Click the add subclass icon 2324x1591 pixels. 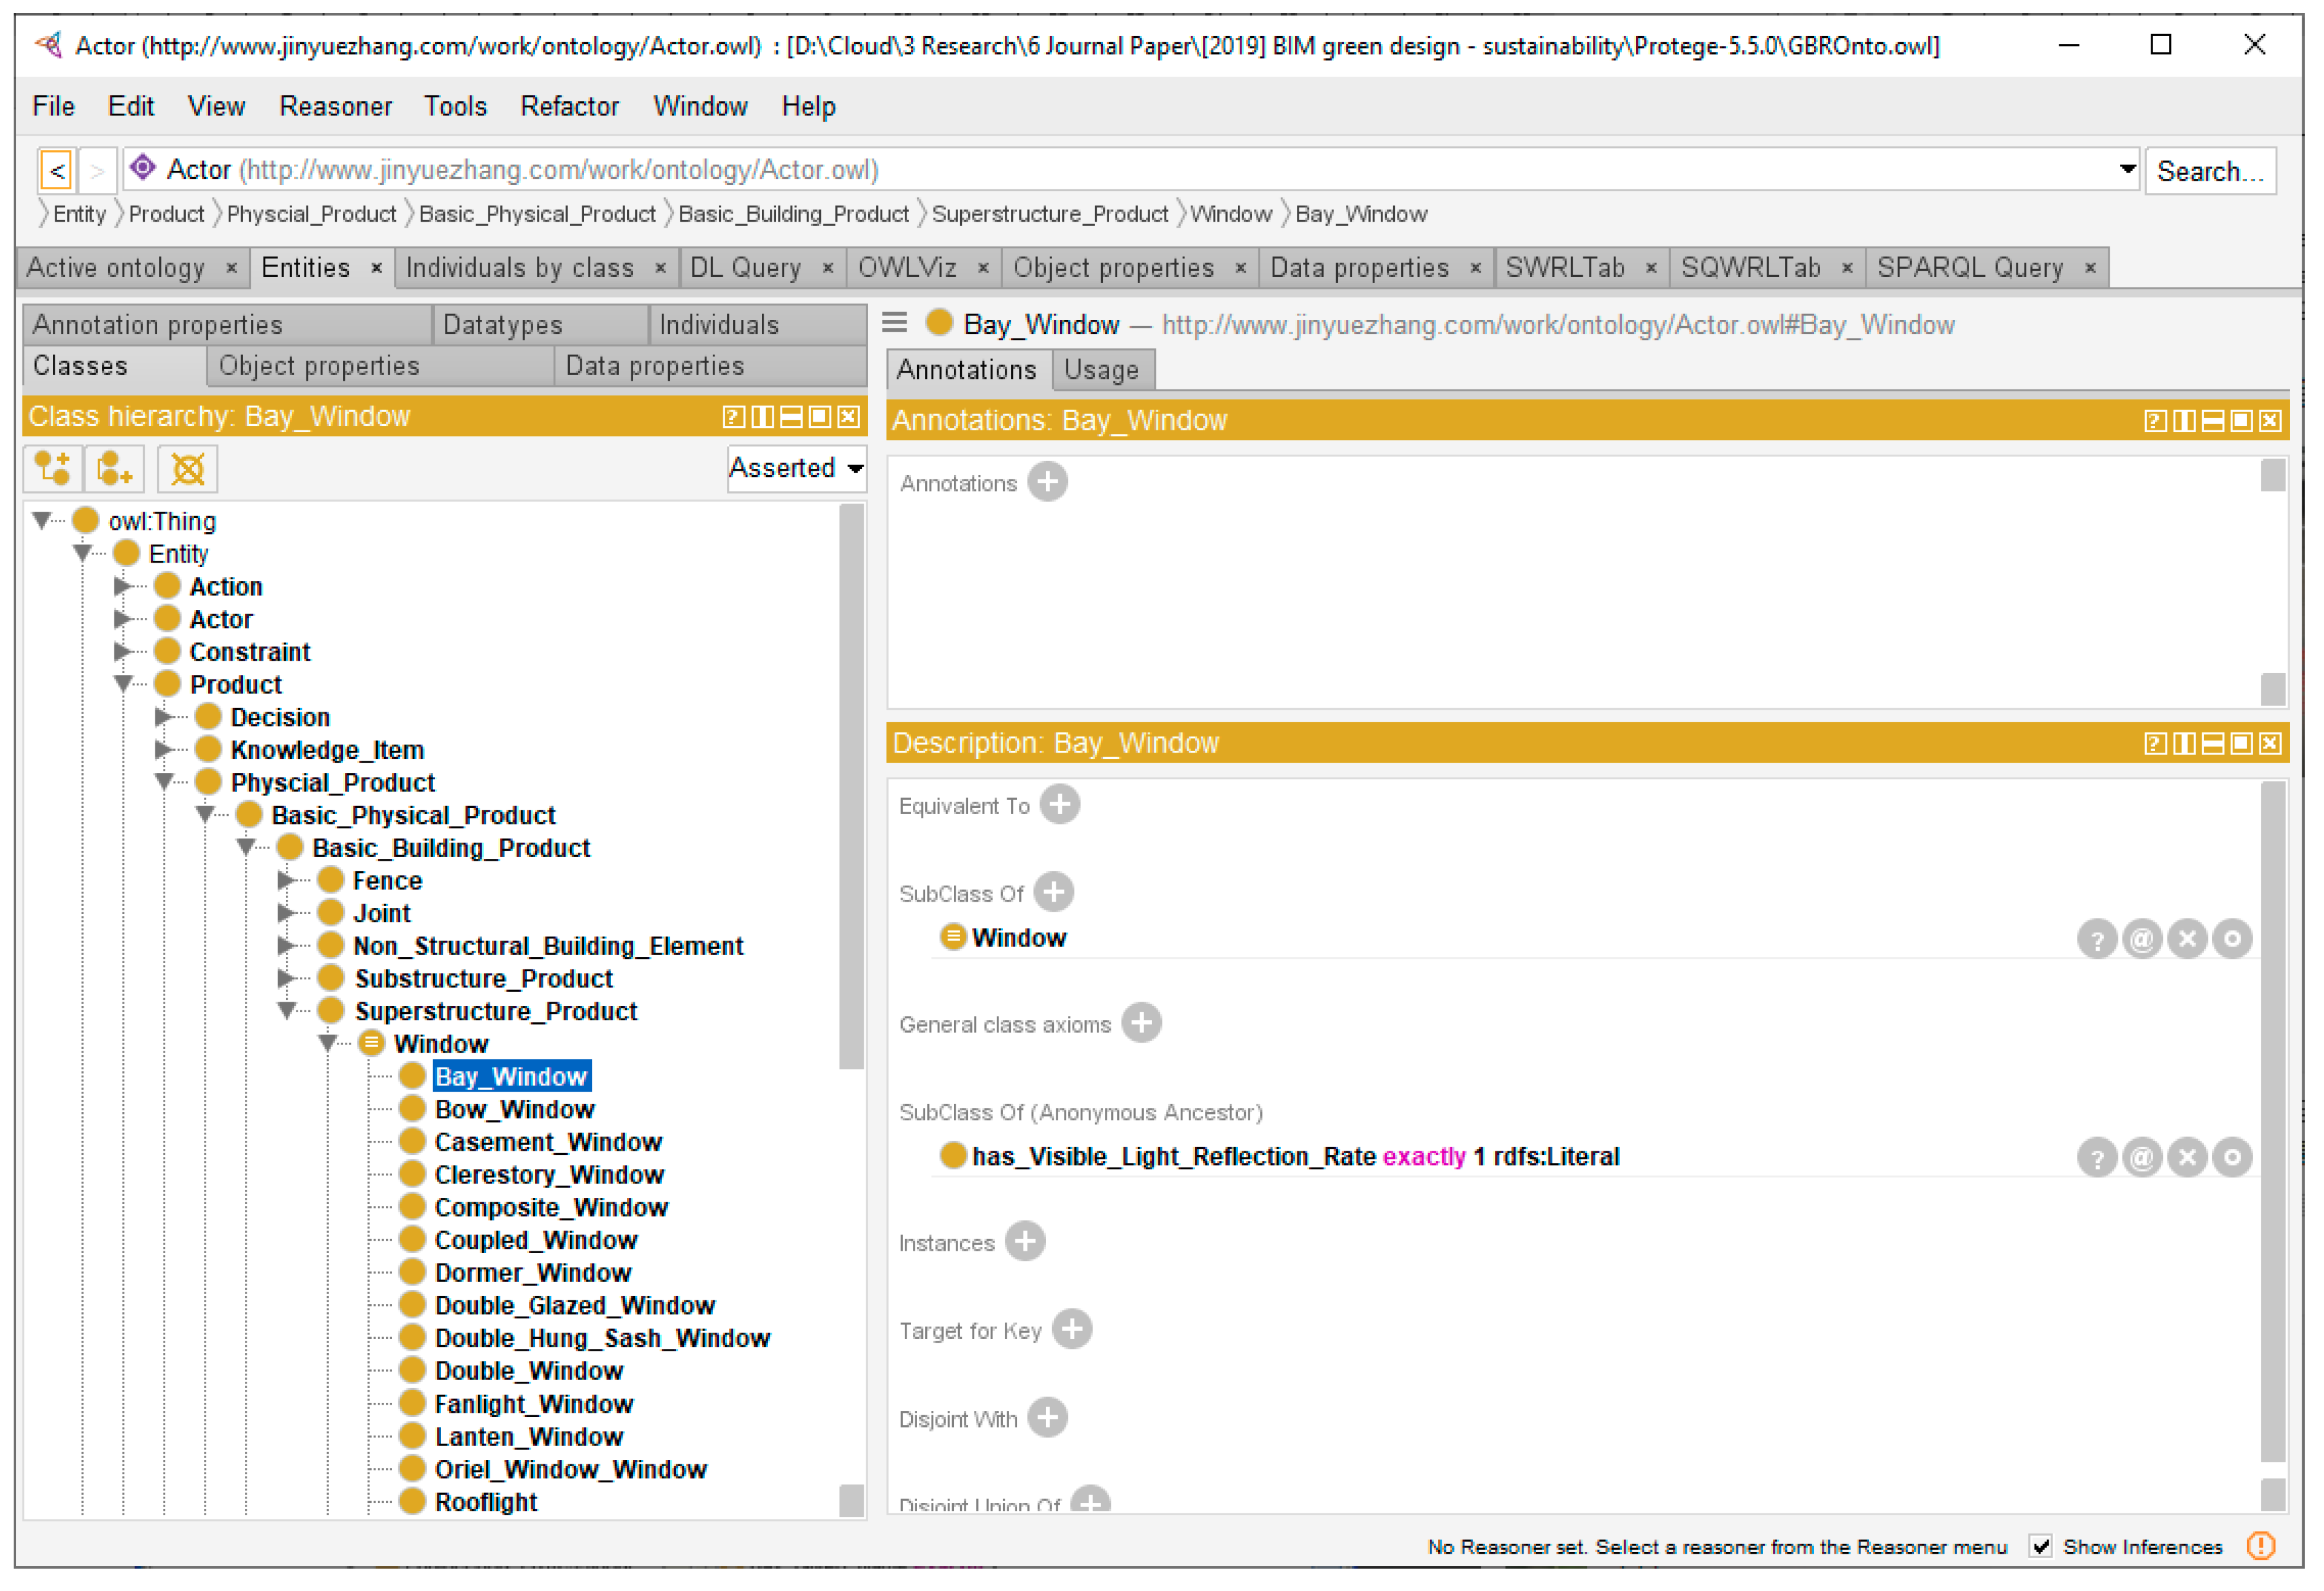point(52,469)
